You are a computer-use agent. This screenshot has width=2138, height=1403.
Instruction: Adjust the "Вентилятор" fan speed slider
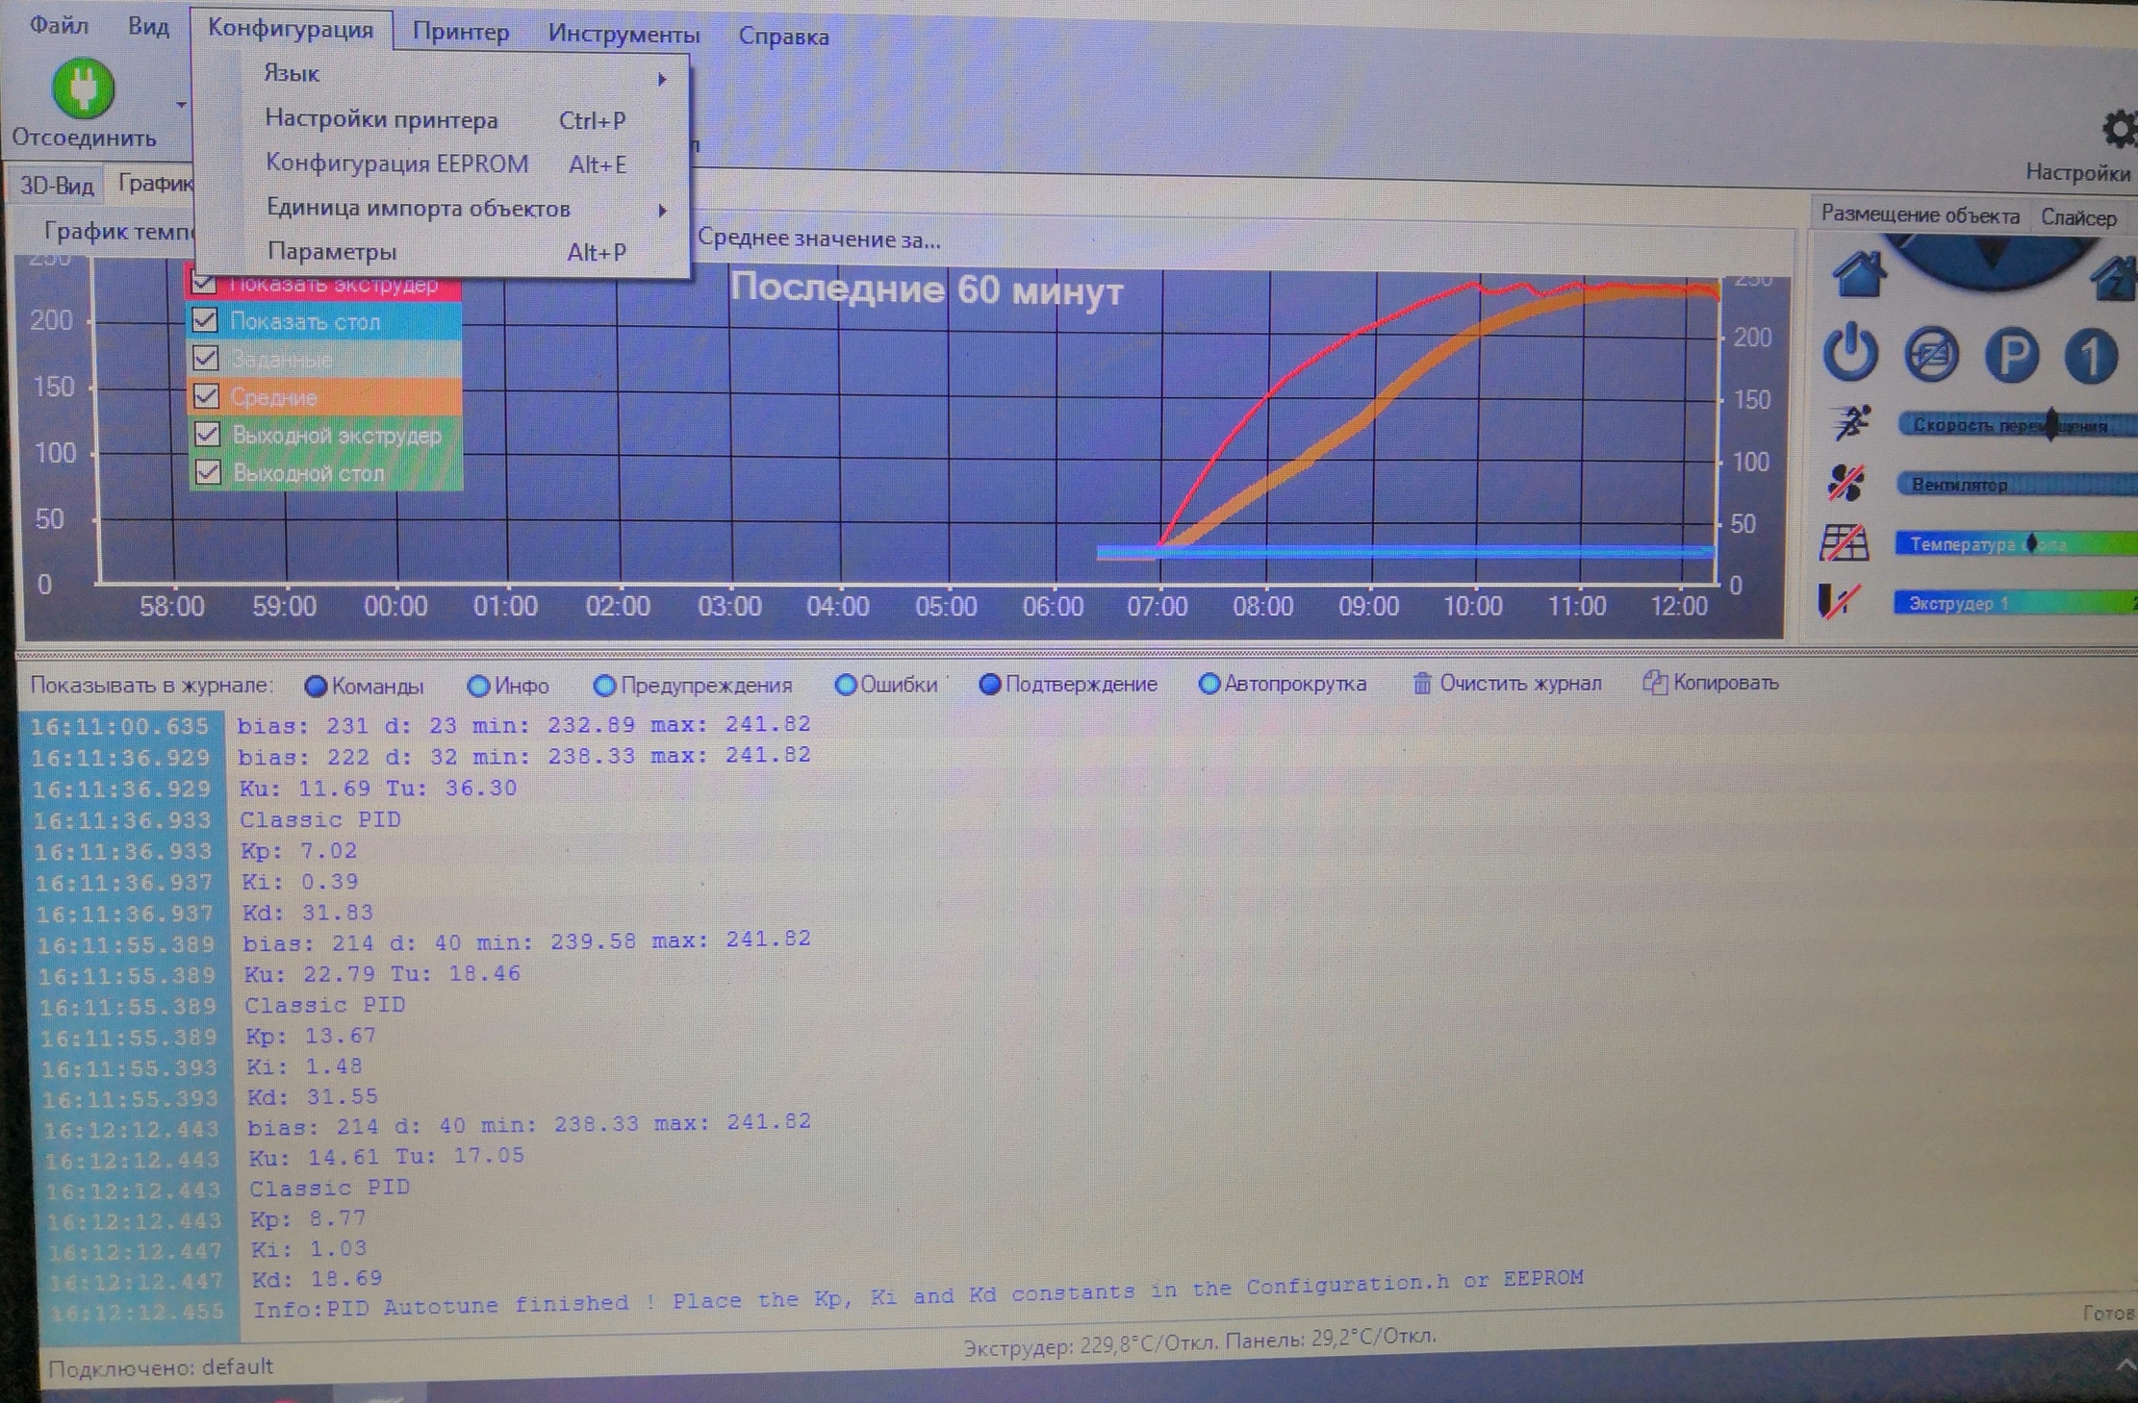click(2016, 485)
